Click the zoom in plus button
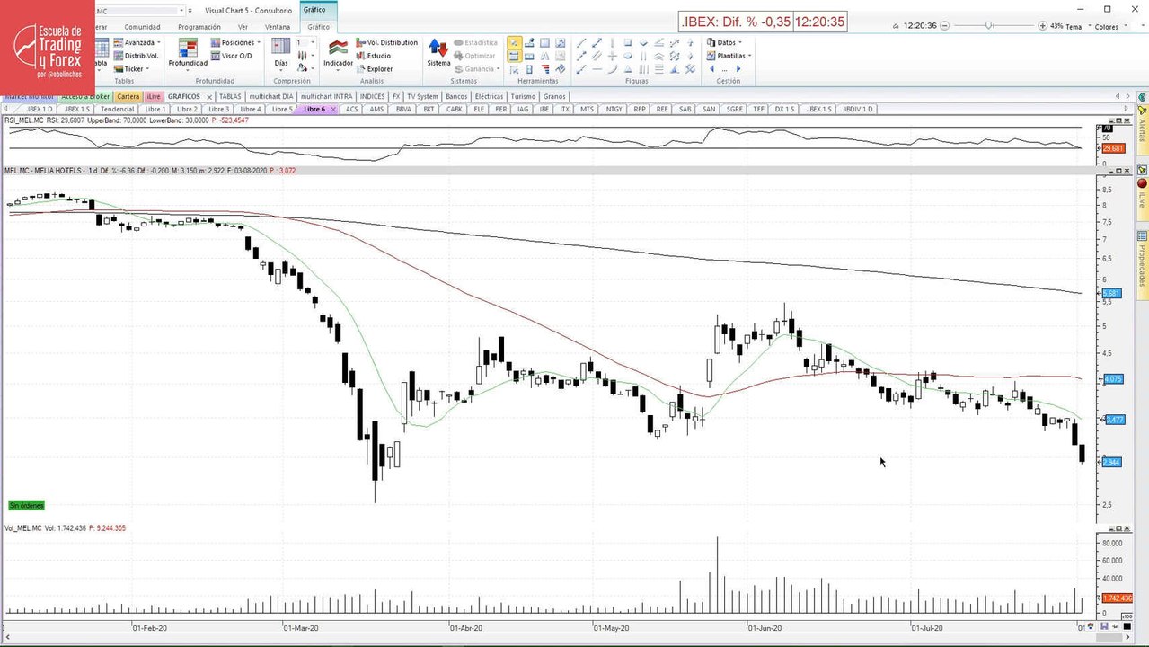Image resolution: width=1149 pixels, height=647 pixels. [x=1042, y=26]
